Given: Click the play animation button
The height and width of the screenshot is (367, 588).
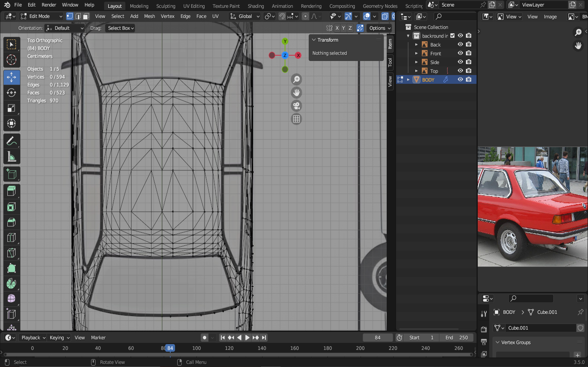Looking at the screenshot, I should (247, 338).
